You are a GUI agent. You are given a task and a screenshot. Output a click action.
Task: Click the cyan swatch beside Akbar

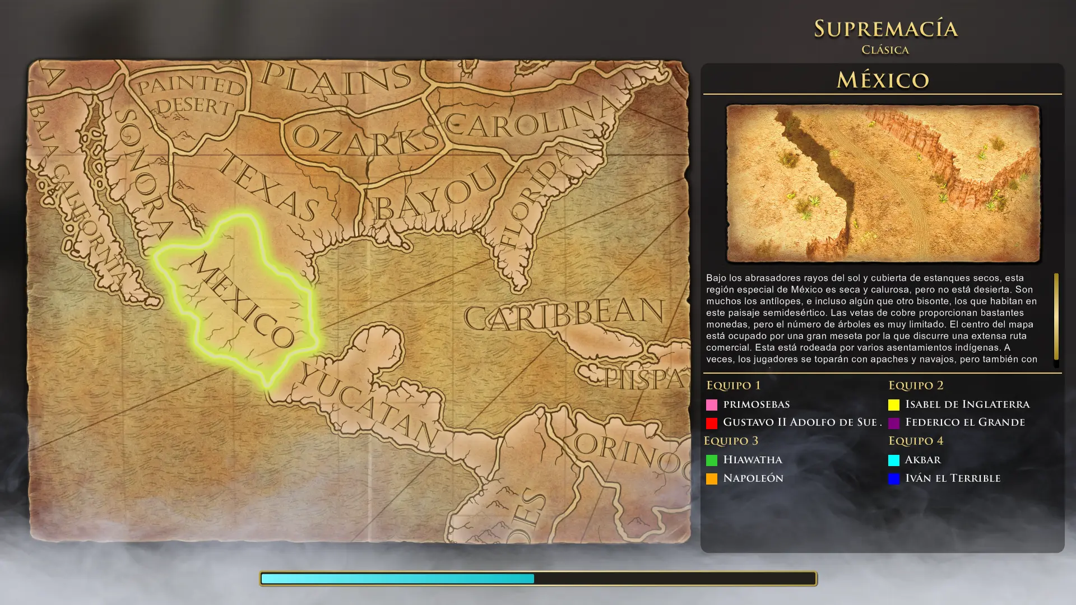[894, 460]
